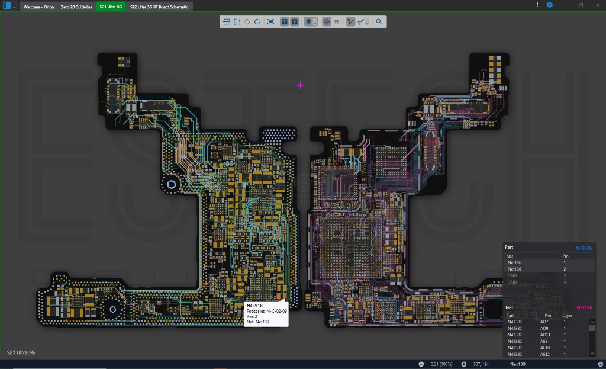Click the layers stack icon

pyautogui.click(x=308, y=22)
